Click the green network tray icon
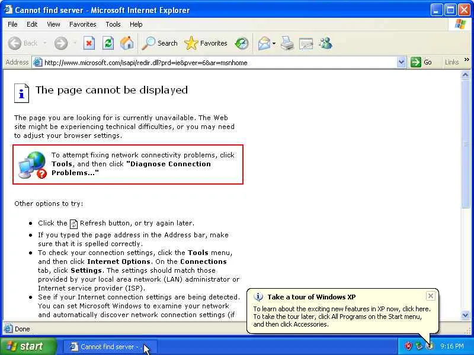The width and height of the screenshot is (474, 355). [419, 346]
